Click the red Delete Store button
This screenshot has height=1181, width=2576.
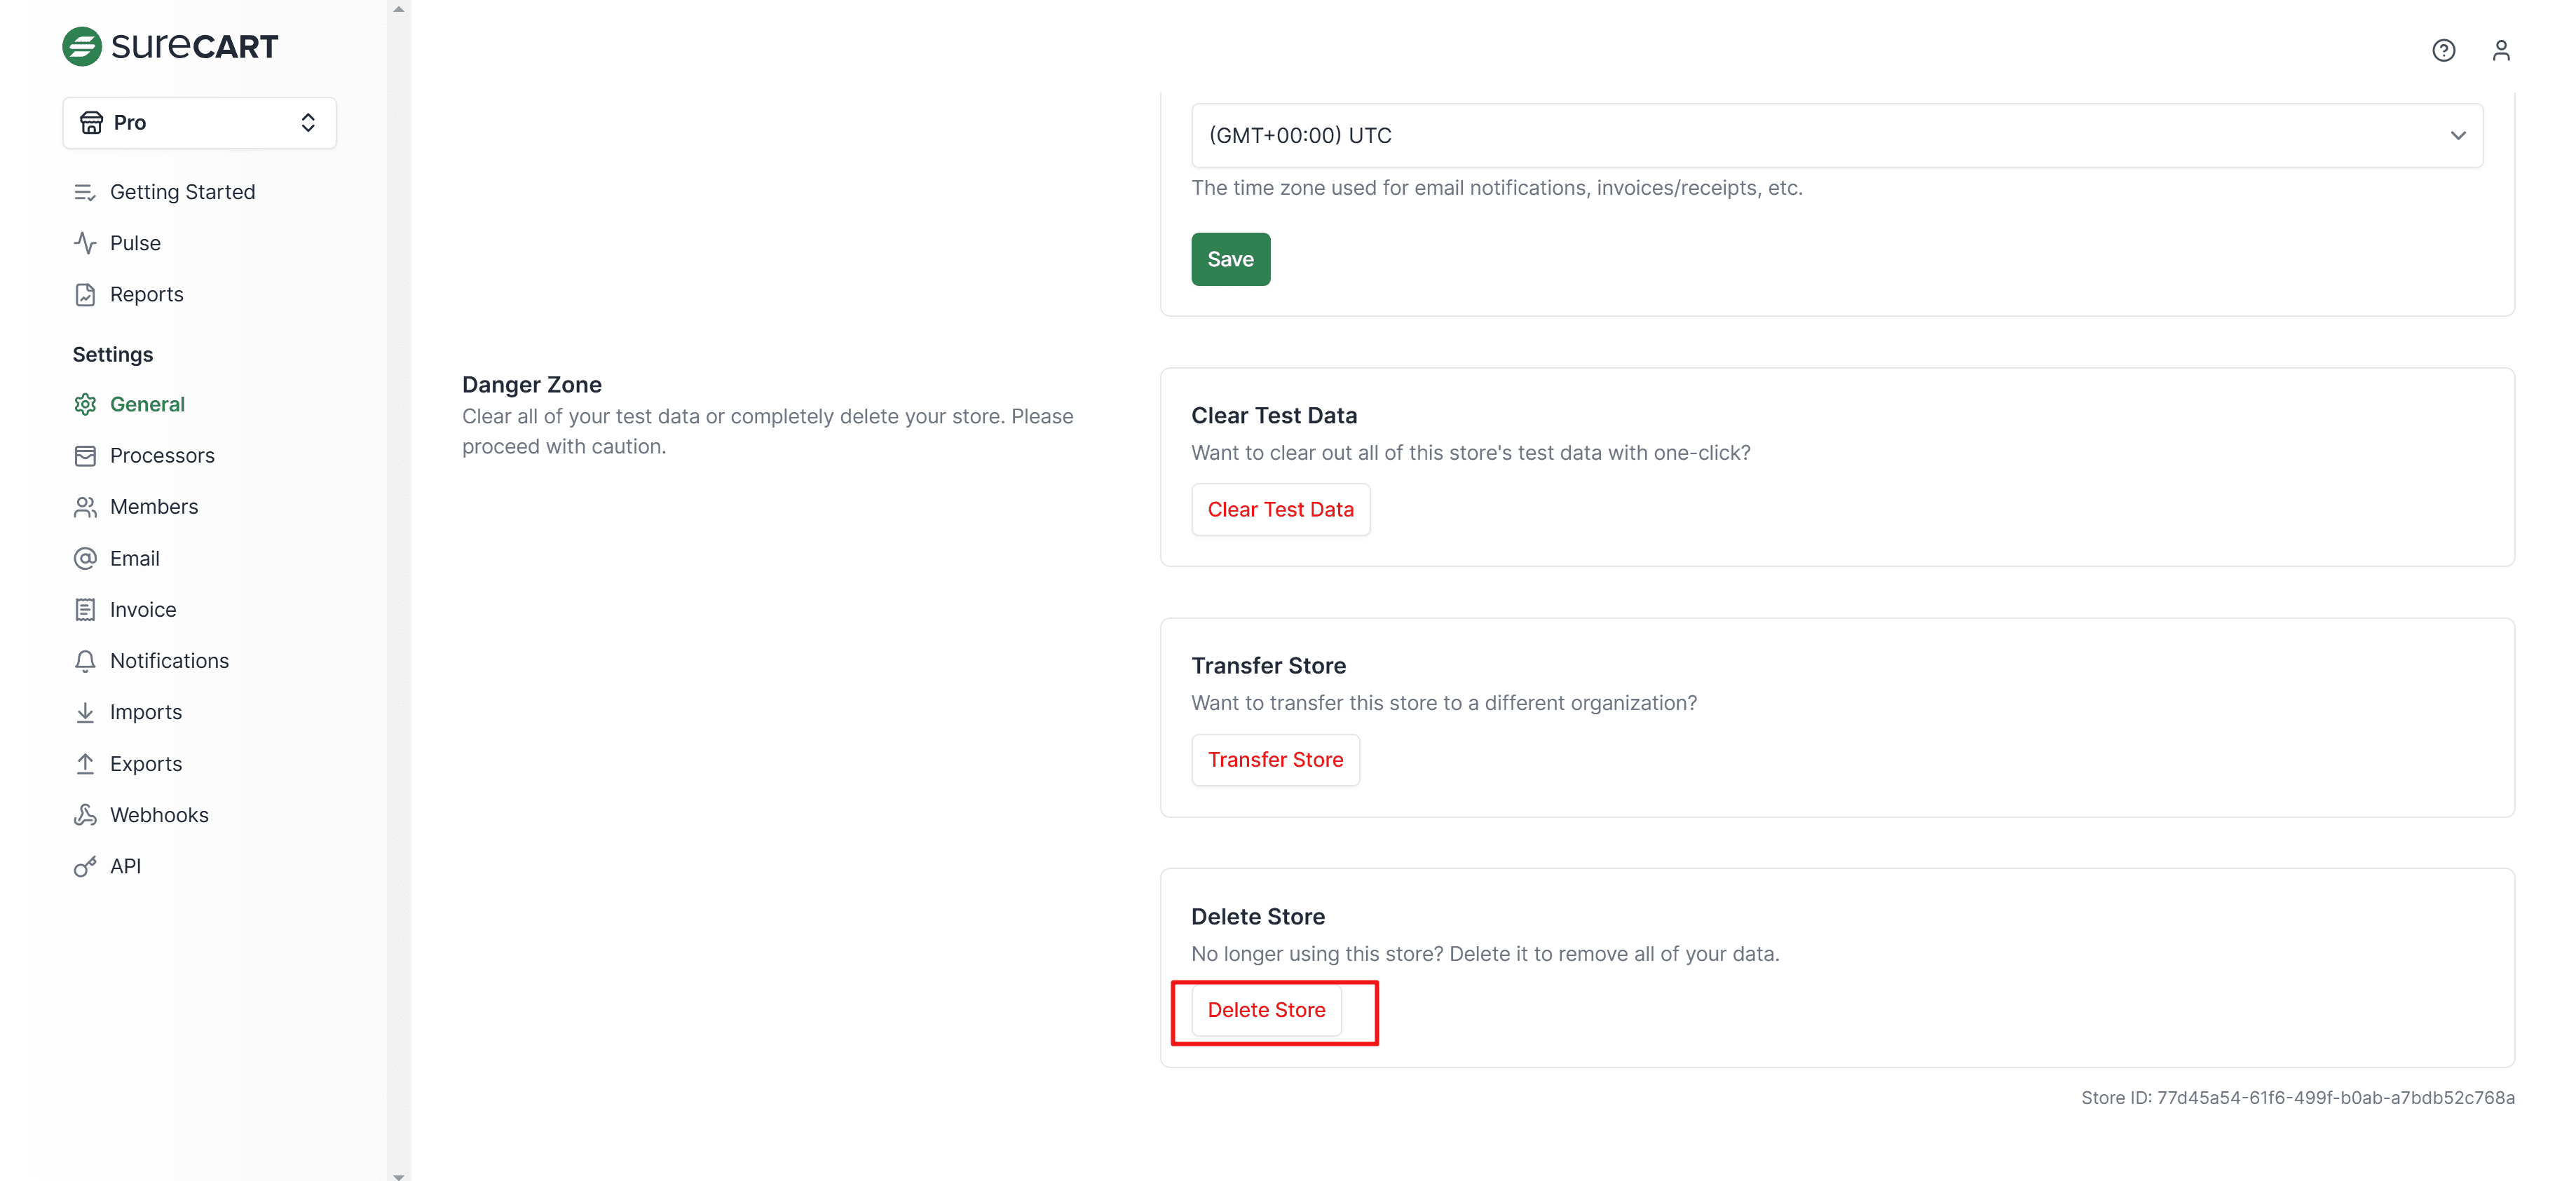[1266, 1010]
